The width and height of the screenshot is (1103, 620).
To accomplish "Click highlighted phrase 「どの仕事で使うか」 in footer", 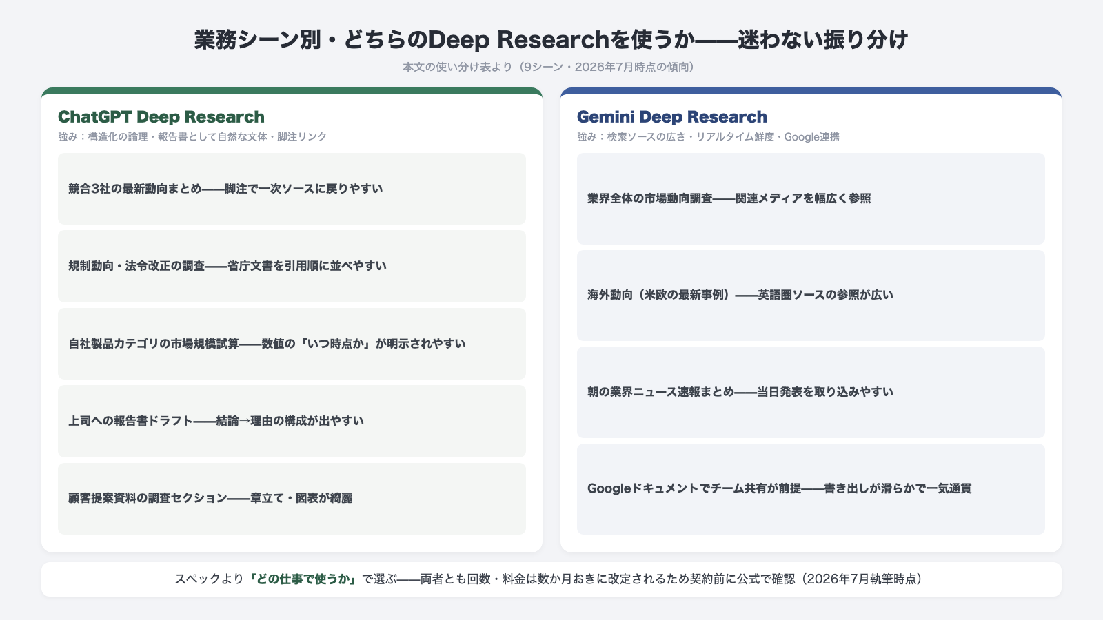I will click(x=303, y=579).
